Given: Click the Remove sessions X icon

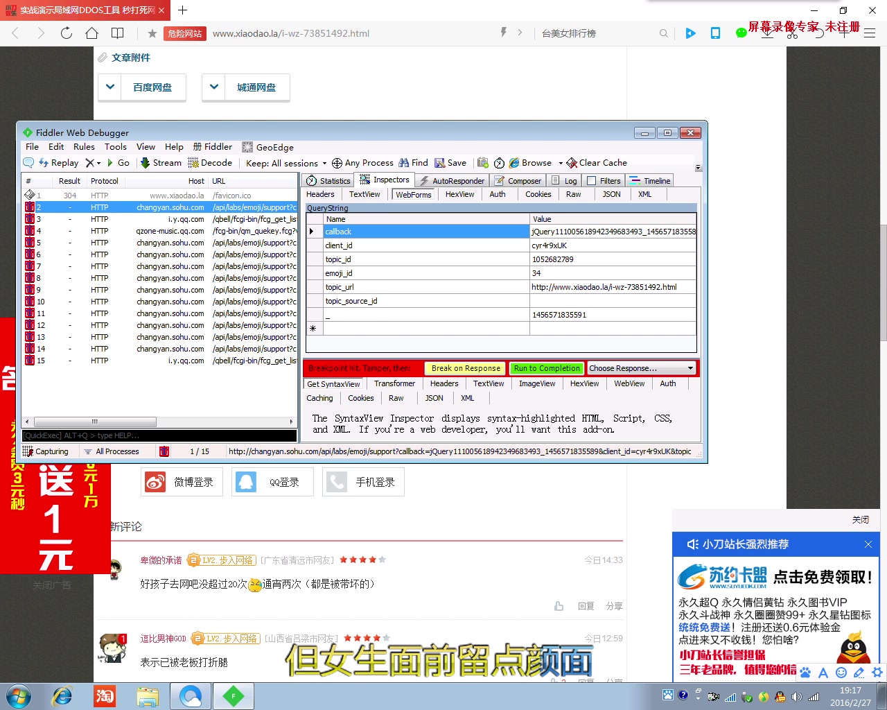Looking at the screenshot, I should [x=89, y=163].
